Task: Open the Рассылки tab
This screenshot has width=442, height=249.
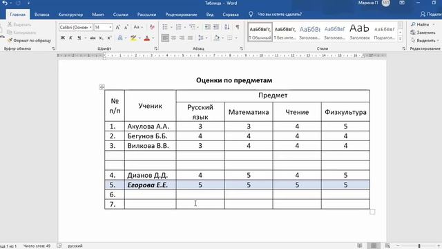Action: pyautogui.click(x=146, y=15)
